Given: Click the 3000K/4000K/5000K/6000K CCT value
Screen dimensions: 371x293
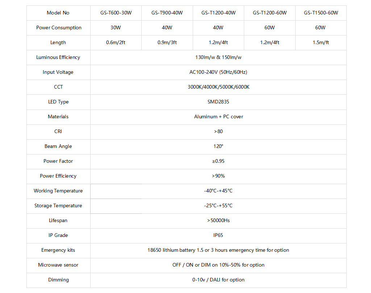Looking at the screenshot, I should click(218, 87).
